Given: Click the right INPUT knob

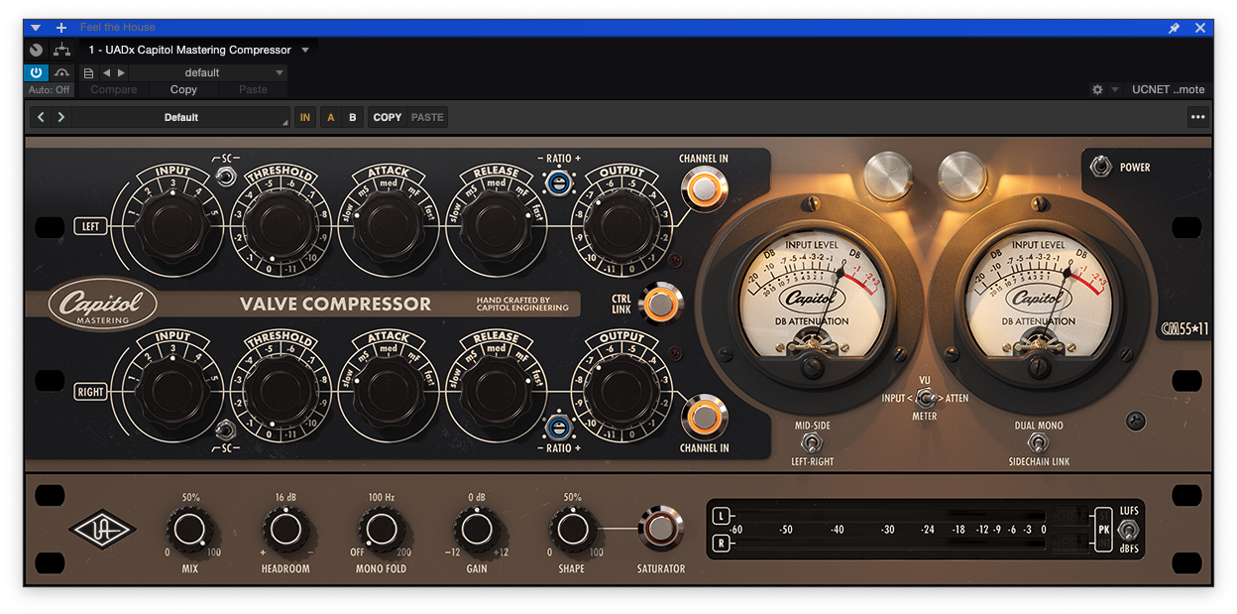Looking at the screenshot, I should (x=172, y=392).
